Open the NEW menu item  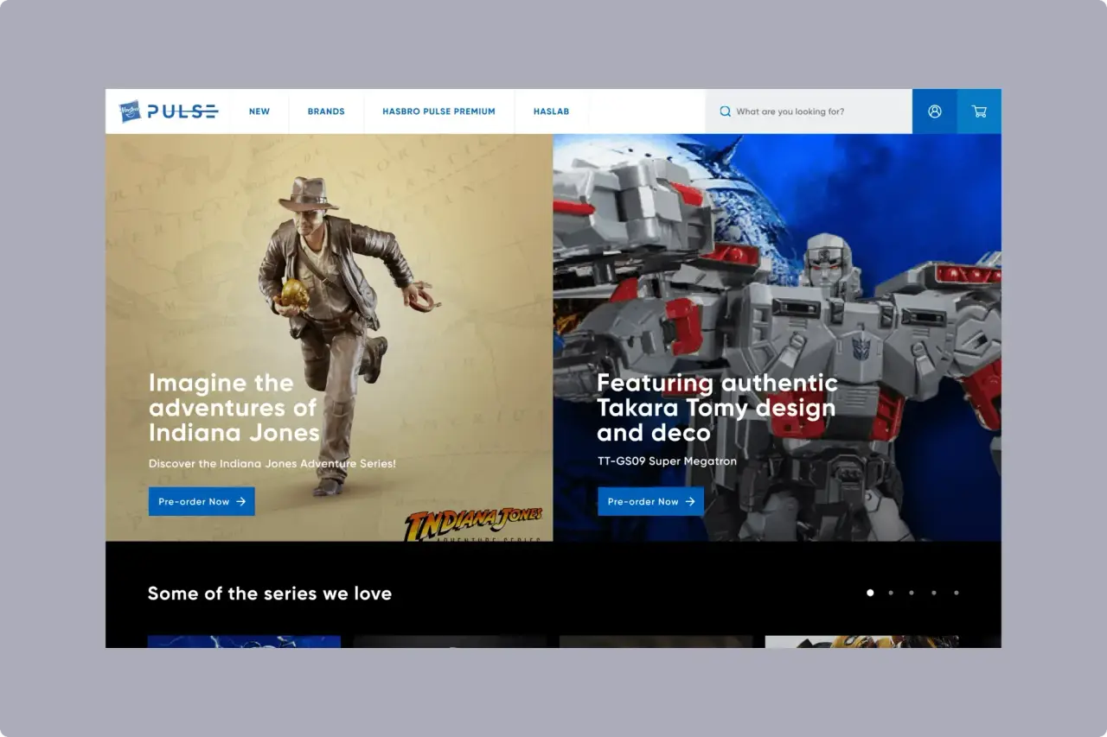(259, 111)
